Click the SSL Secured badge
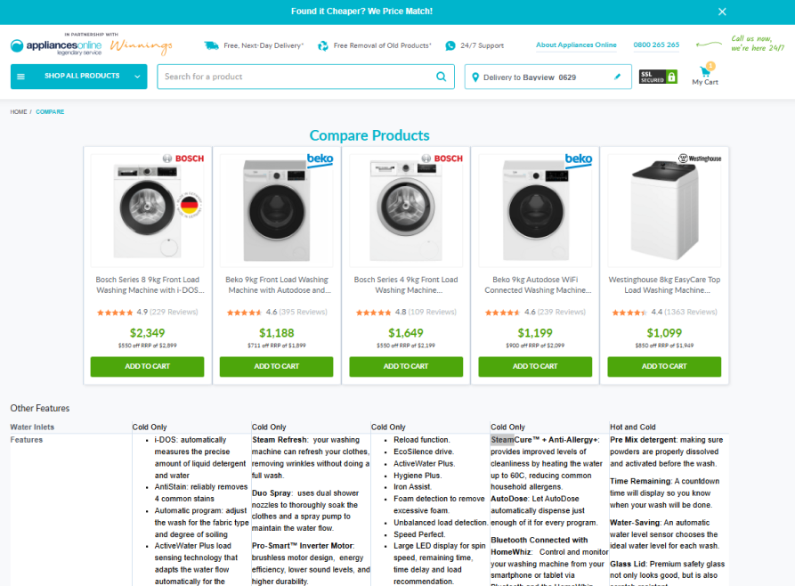This screenshot has height=586, width=795. [658, 77]
